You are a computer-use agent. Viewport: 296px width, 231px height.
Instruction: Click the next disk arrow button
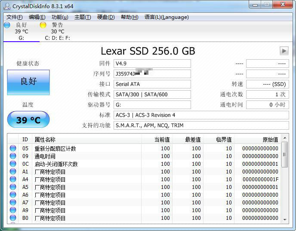pos(284,51)
